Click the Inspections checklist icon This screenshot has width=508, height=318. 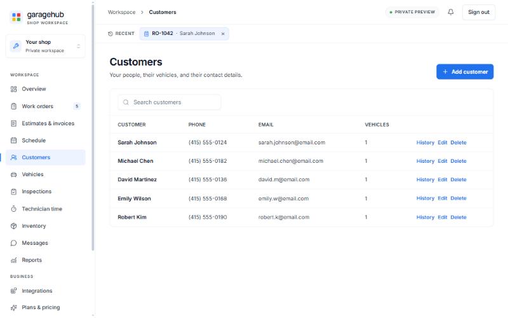pos(13,191)
